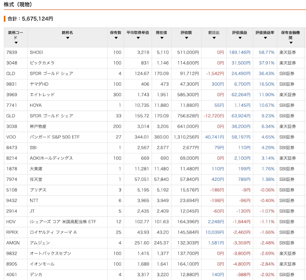Image resolution: width=306 pixels, height=280 pixels.
Task: Click ヤマダHD day change 300円
Action: click(218, 84)
